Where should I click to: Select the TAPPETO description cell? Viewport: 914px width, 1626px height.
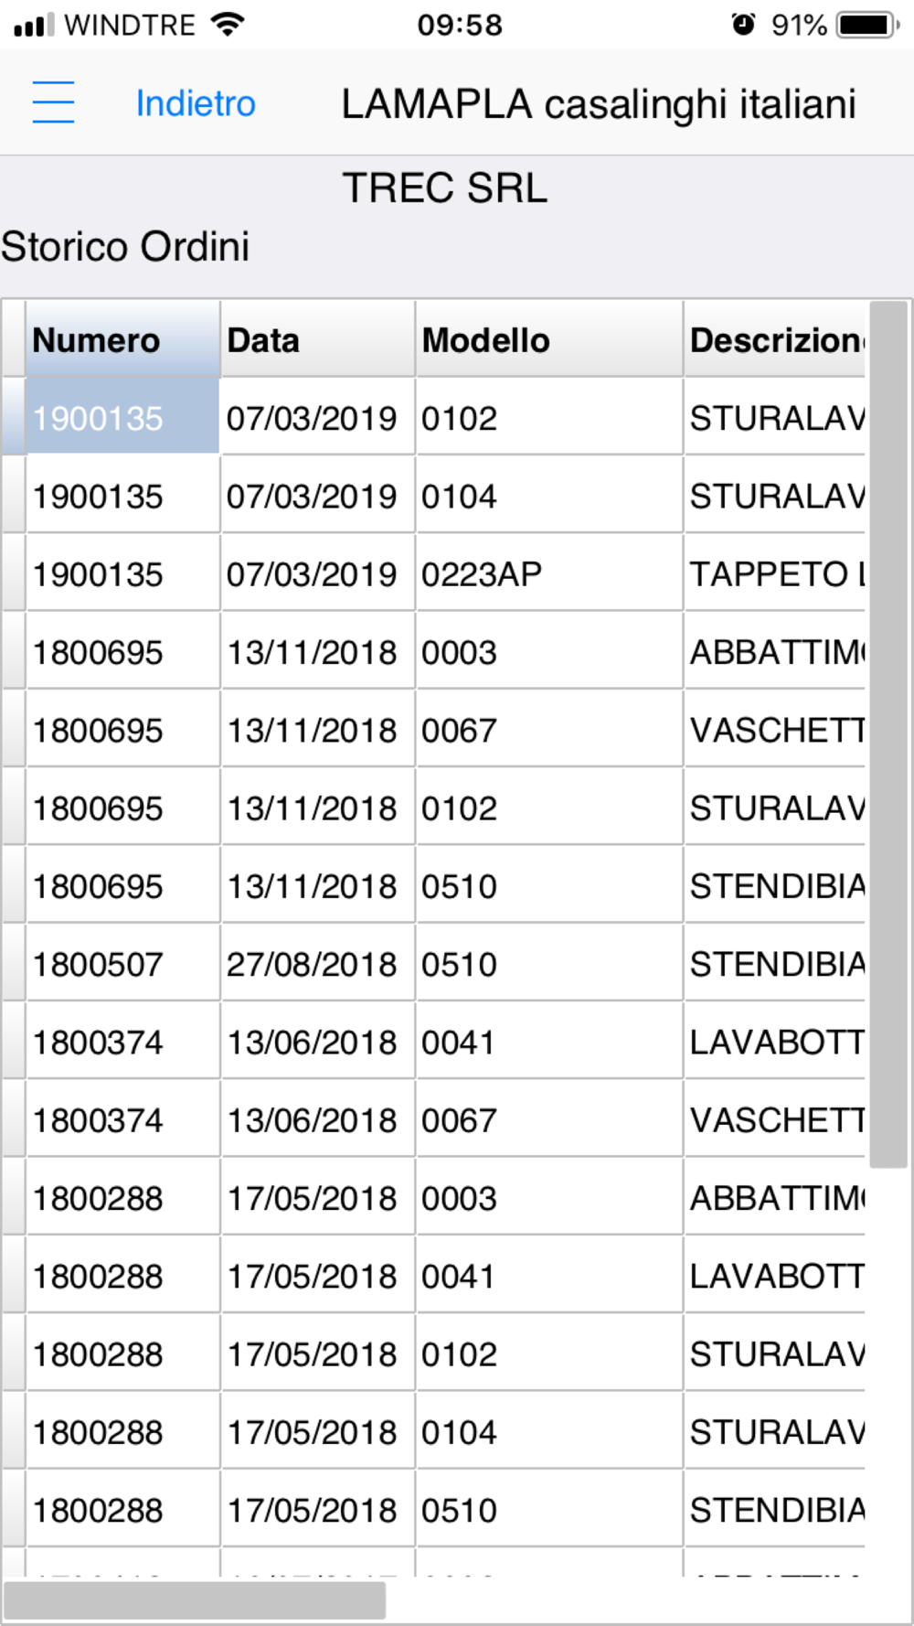pos(775,574)
